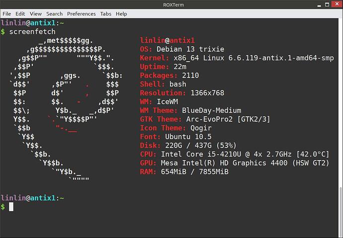Open the Edit menu

(20, 14)
